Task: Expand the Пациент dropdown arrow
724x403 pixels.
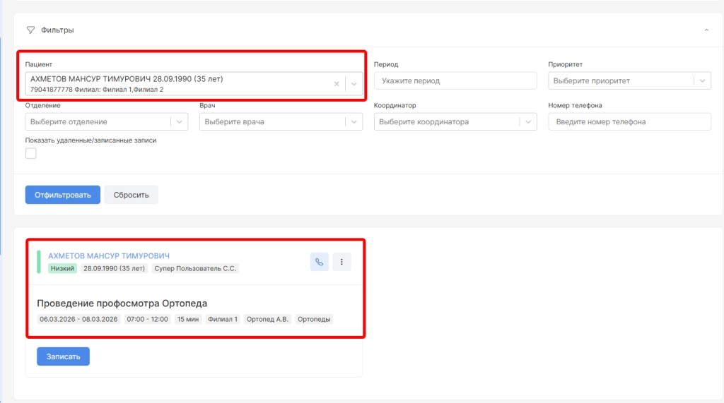Action: click(x=354, y=83)
